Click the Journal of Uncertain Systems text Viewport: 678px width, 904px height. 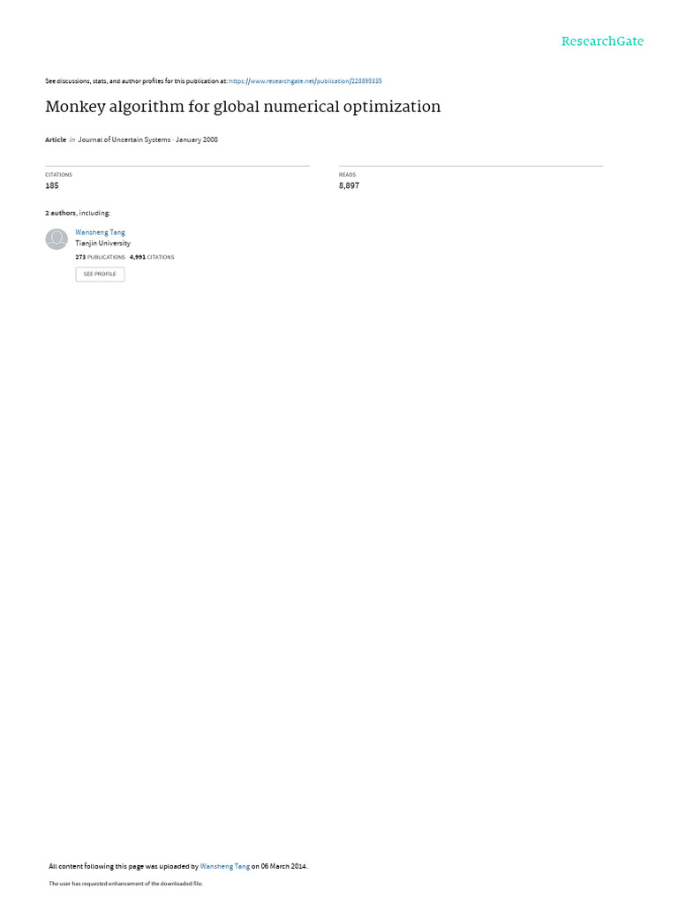(124, 139)
